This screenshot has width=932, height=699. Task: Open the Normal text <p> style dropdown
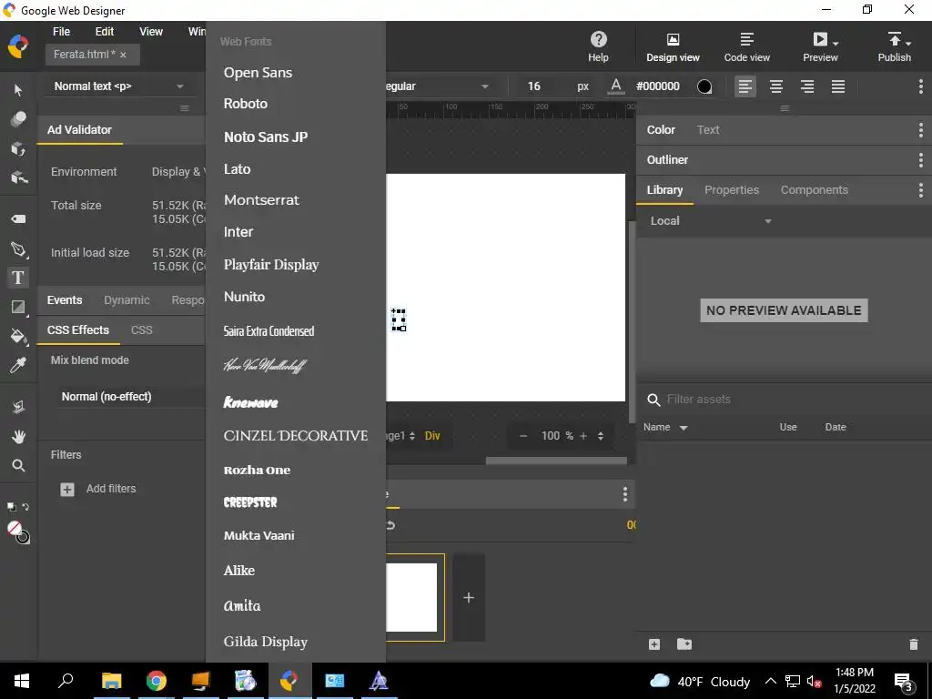click(119, 86)
